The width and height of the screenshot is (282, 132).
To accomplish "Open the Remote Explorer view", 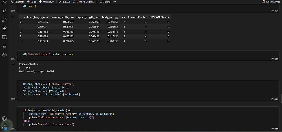I will [4, 37].
